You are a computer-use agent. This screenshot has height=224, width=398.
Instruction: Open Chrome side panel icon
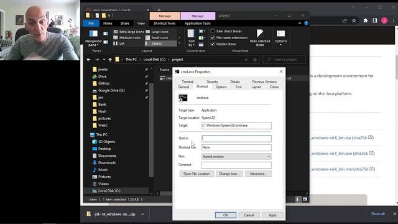pos(375,21)
